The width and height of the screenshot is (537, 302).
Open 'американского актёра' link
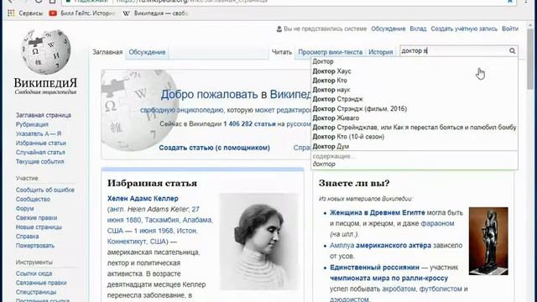(394, 245)
